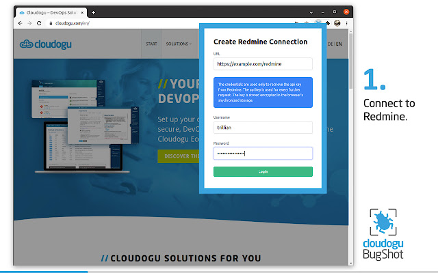The image size is (438, 273).
Task: Close the Cloudogu – DevOps Solutions tab
Action: pyautogui.click(x=82, y=12)
